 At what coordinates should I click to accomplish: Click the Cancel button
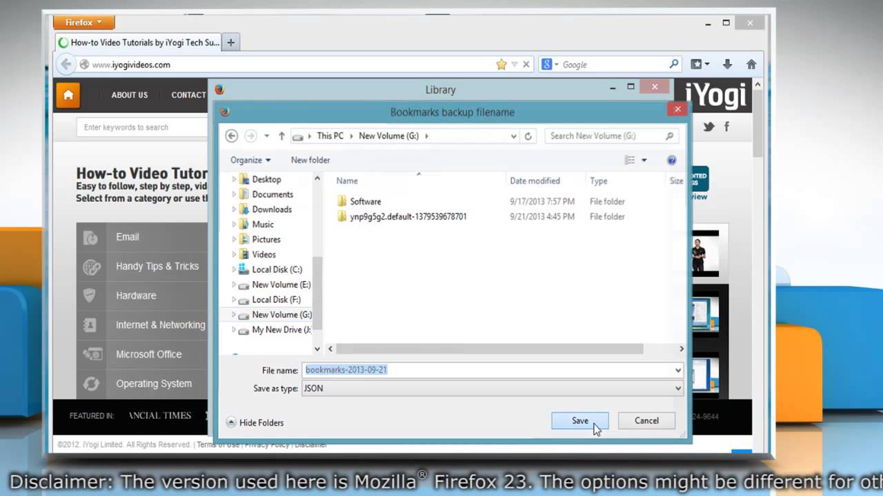point(646,420)
